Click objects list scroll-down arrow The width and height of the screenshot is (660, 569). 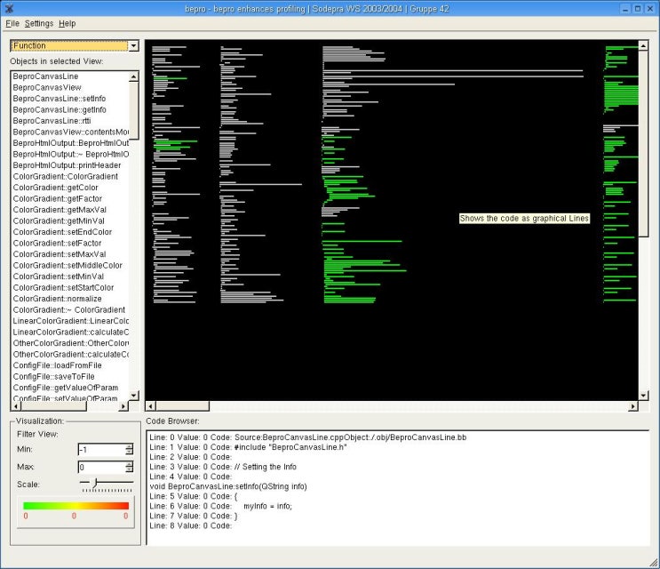click(133, 396)
